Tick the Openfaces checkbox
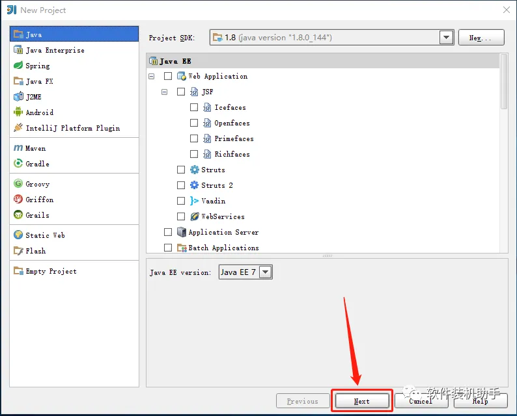This screenshot has width=517, height=416. (x=194, y=123)
